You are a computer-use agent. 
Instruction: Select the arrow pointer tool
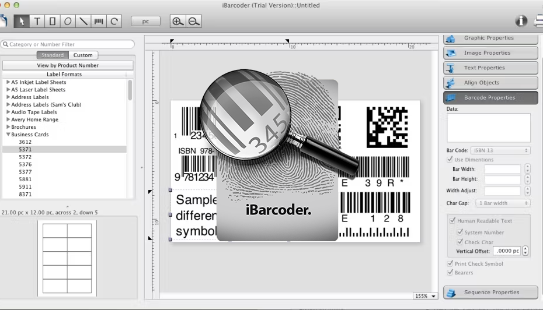(x=22, y=22)
